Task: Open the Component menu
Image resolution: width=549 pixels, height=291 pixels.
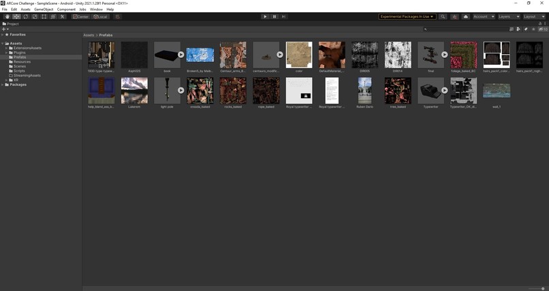Action: pos(66,10)
